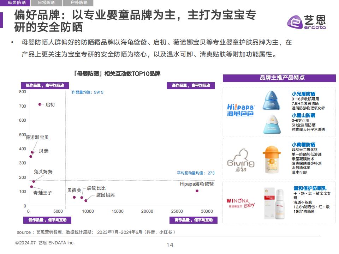This screenshot has height=254, width=339.
Task: Click the 小光盾防晒 product name
Action: (303, 94)
